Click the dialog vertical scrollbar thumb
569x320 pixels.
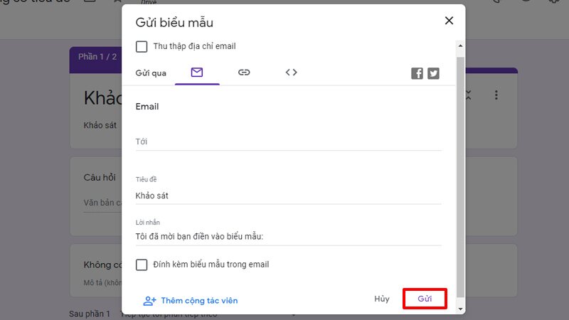[x=460, y=177]
